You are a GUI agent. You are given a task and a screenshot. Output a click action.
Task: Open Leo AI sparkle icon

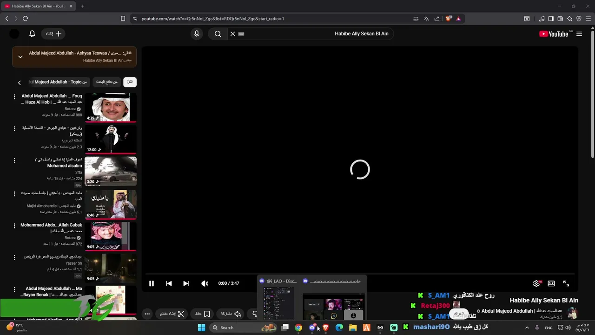click(x=569, y=19)
